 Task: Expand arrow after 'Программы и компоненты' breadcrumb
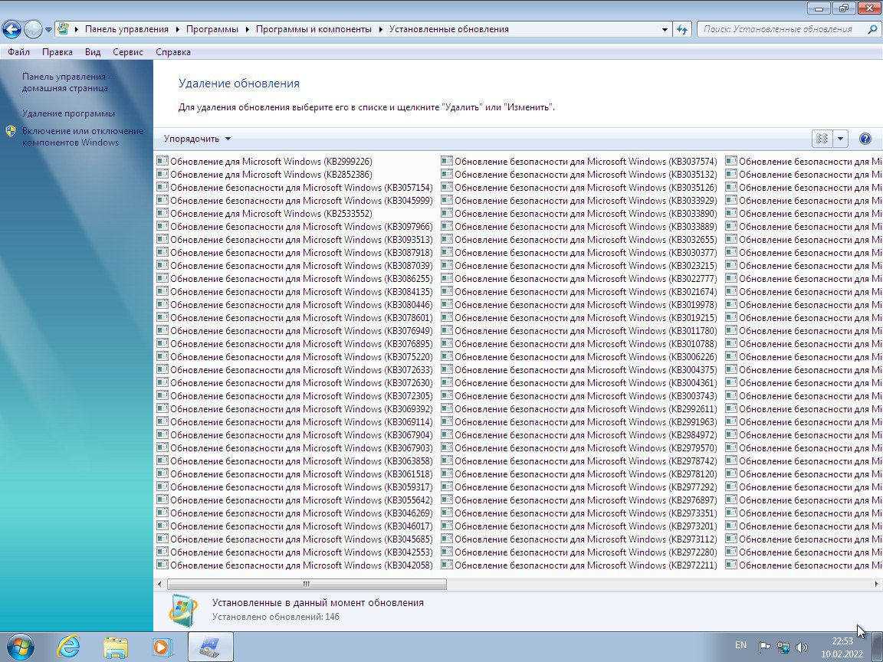tap(380, 29)
